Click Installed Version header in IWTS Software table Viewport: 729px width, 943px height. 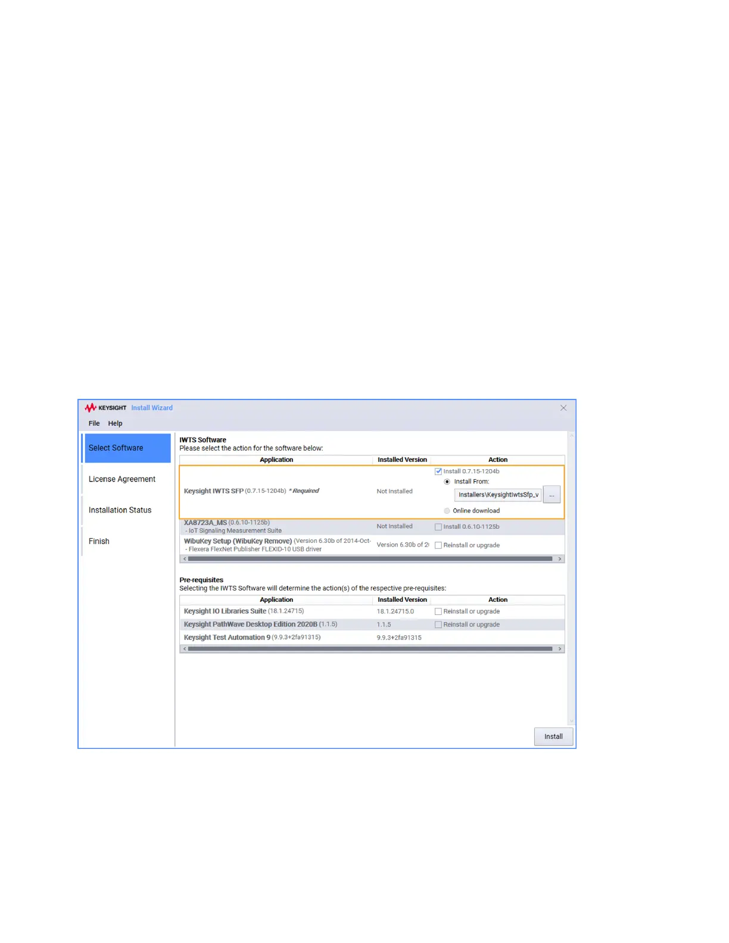(402, 460)
